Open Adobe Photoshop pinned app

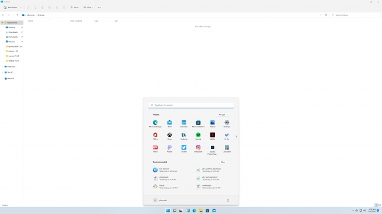pos(212,150)
